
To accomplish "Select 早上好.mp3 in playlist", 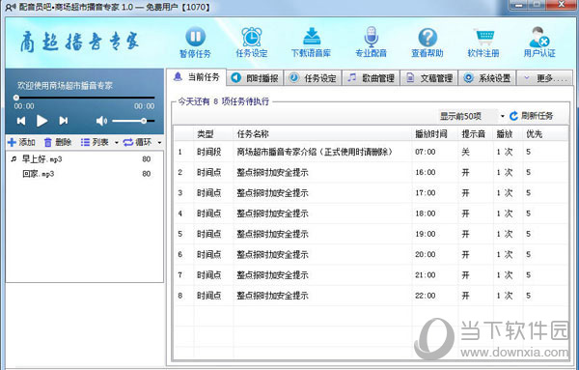I will pyautogui.click(x=84, y=159).
